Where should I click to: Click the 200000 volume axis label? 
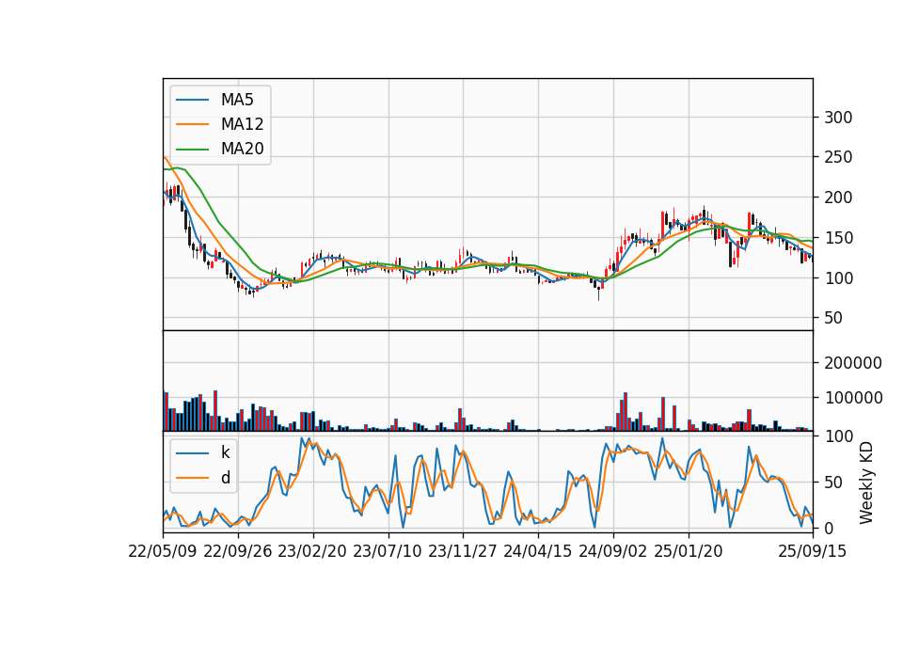click(853, 363)
